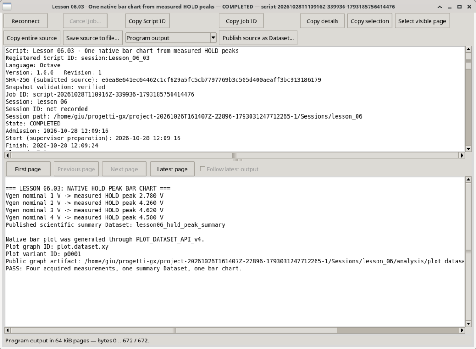Image resolution: width=476 pixels, height=349 pixels.
Task: Click output pane vertical scrollbar thumb
Action: [469, 251]
